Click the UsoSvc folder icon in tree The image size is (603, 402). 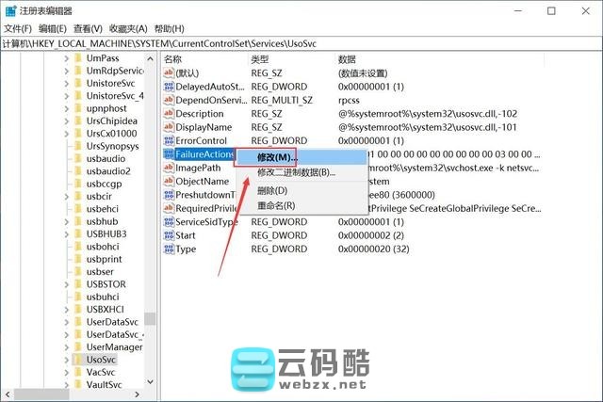click(x=77, y=360)
